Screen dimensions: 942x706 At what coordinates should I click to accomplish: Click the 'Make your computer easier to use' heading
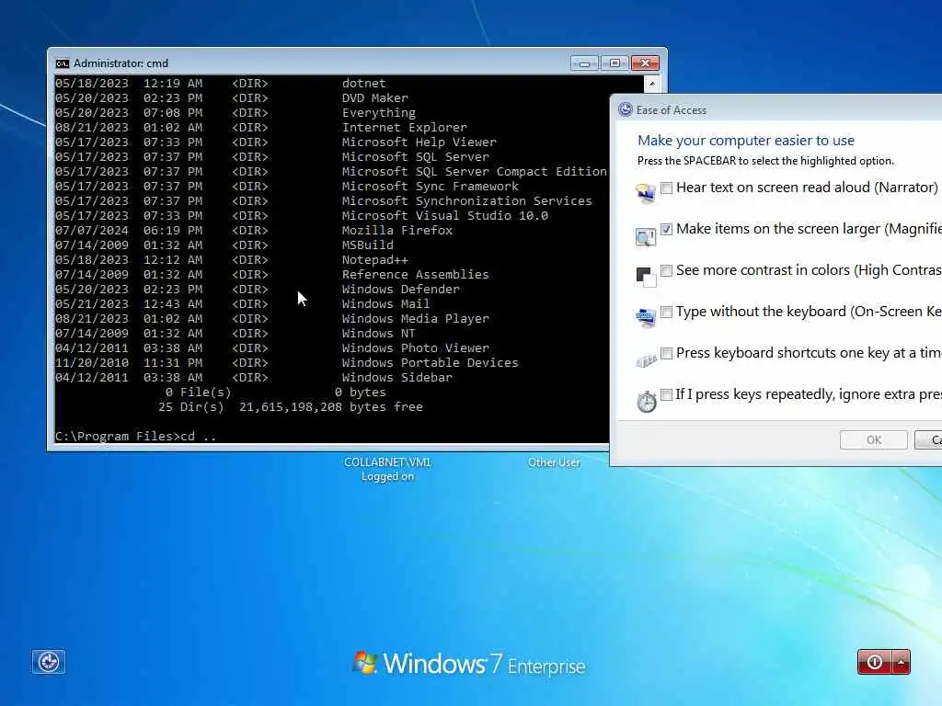click(x=745, y=141)
